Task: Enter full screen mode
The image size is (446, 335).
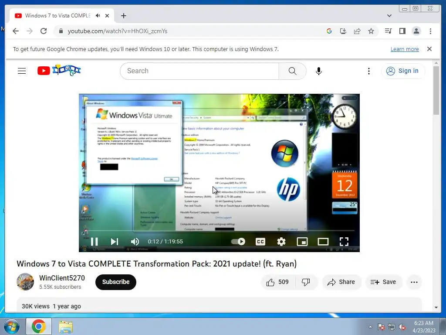Action: click(344, 242)
